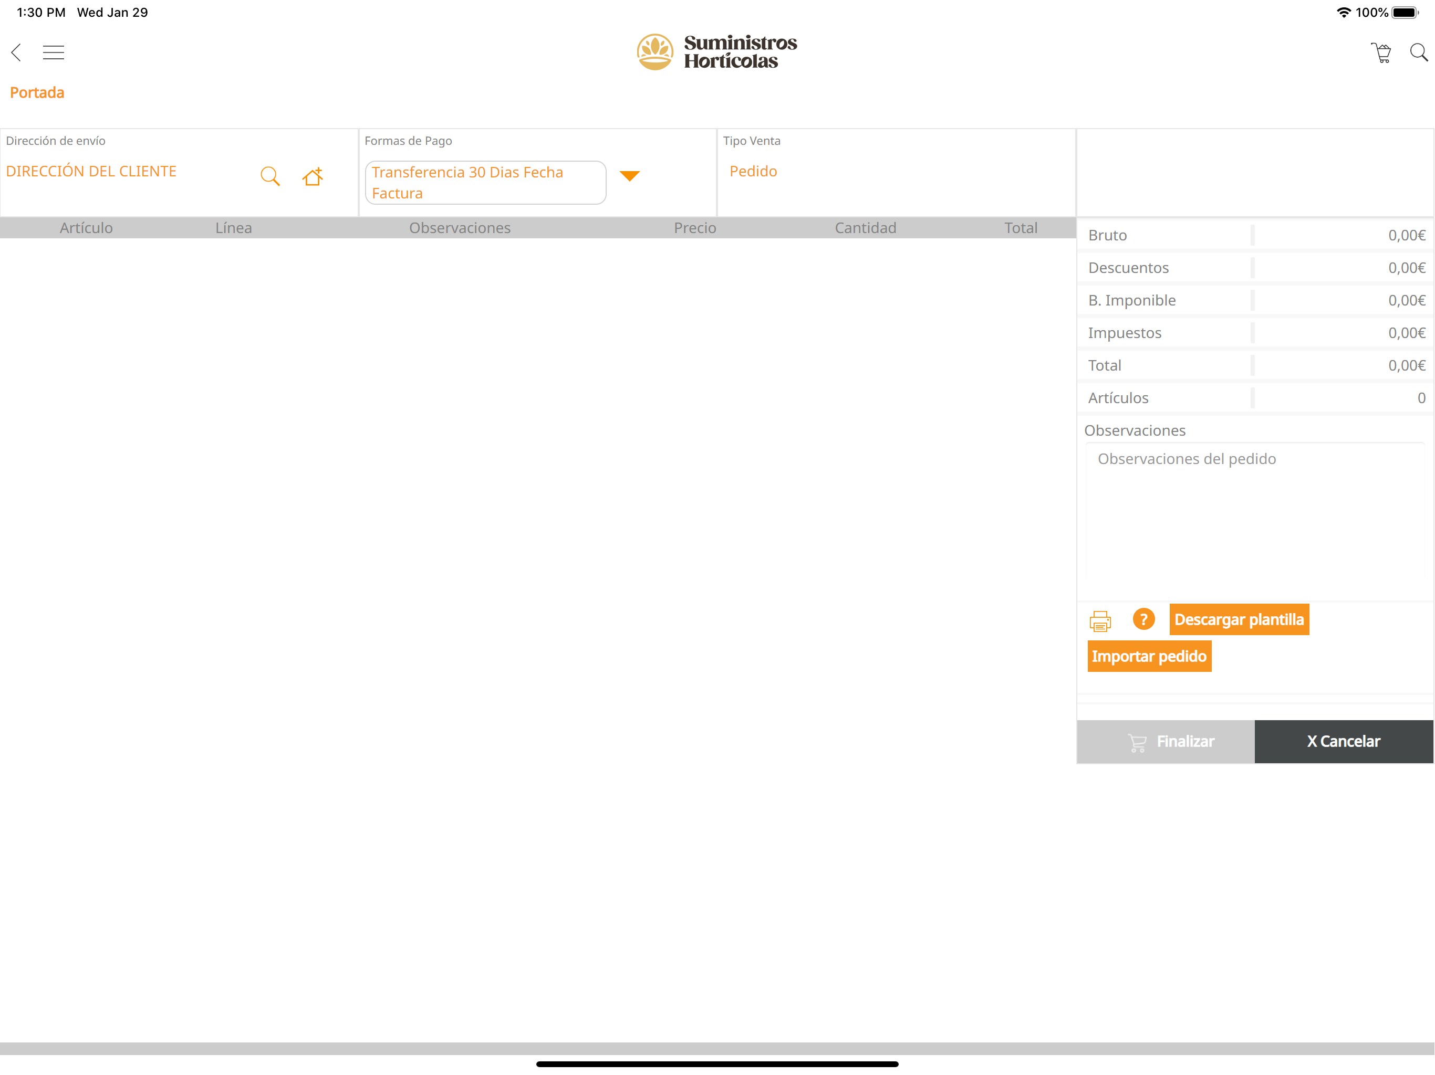This screenshot has height=1075, width=1435.
Task: Tap the top-right search icon
Action: [1418, 52]
